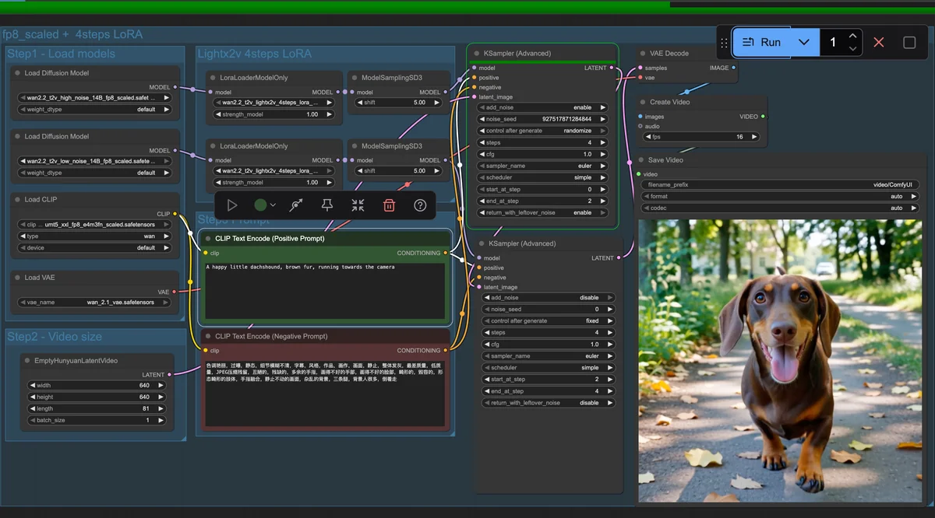Open node help via question mark icon
This screenshot has width=935, height=518.
(420, 205)
